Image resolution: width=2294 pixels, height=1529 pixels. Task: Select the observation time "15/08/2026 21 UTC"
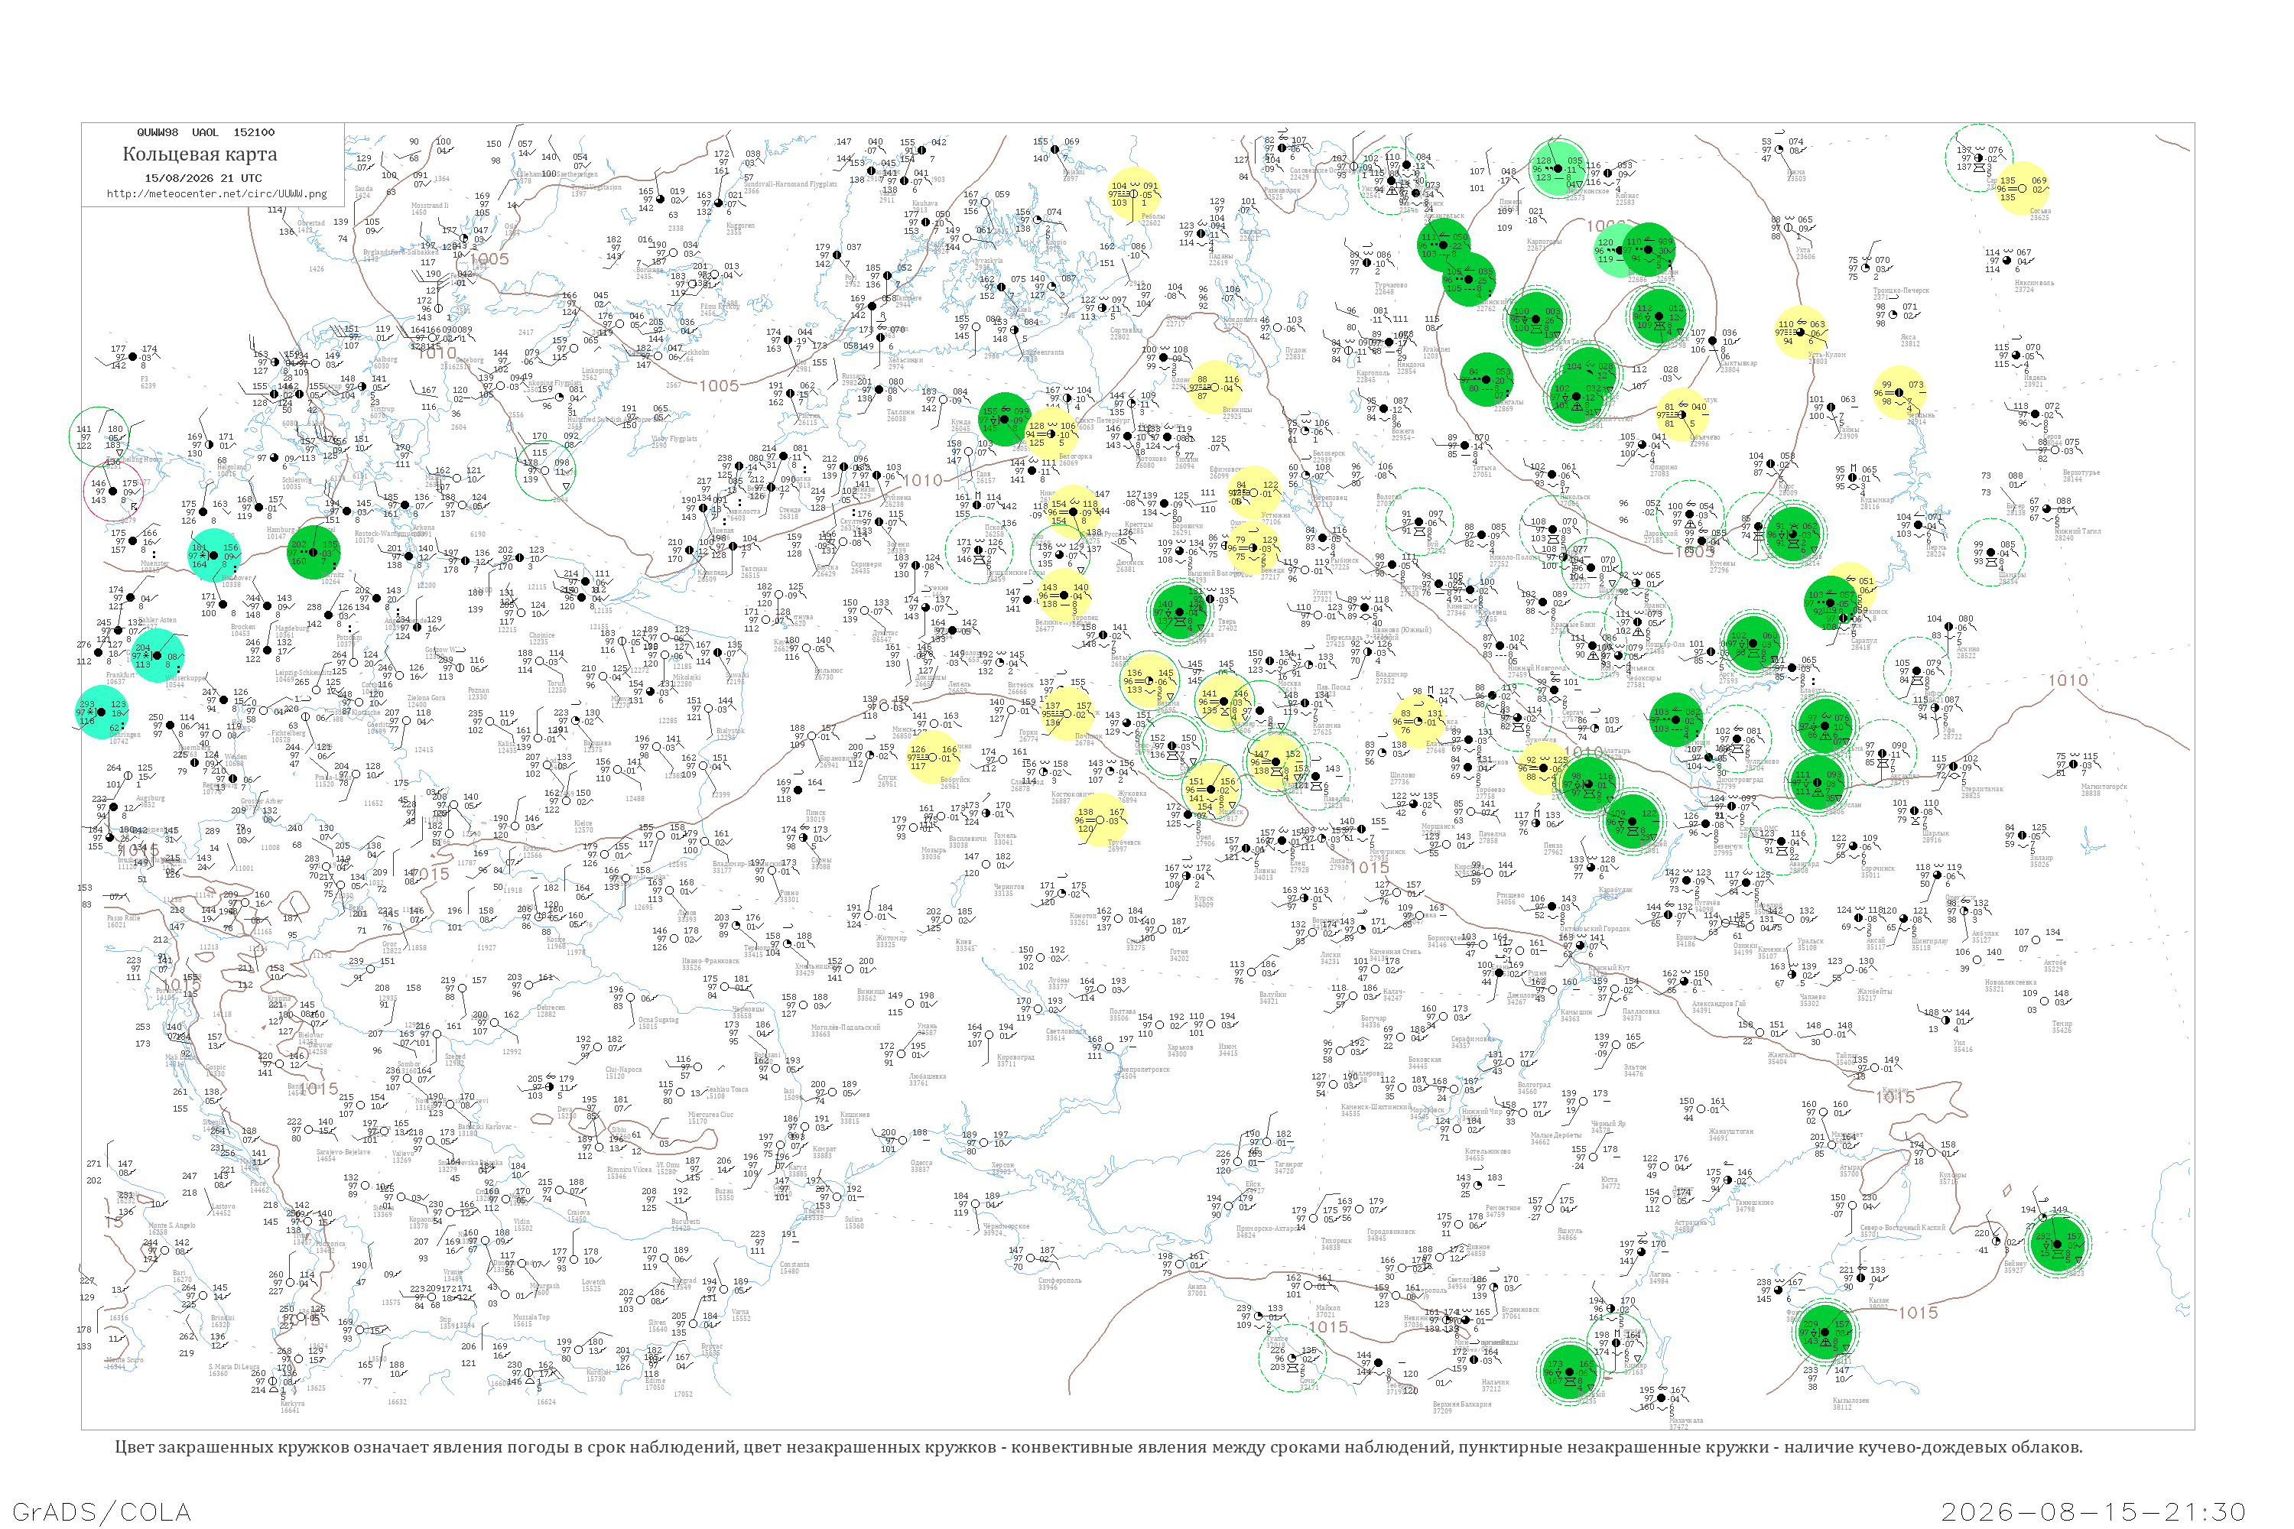click(203, 178)
